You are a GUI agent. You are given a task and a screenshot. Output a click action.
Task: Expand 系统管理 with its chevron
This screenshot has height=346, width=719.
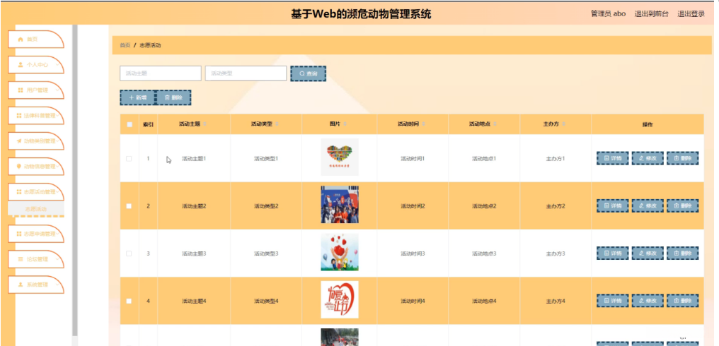tap(57, 284)
